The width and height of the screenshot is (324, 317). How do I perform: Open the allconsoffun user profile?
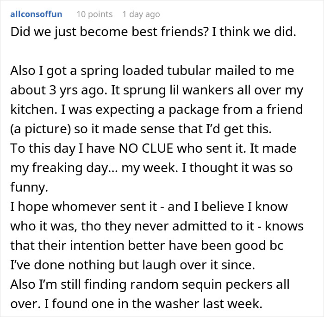(x=36, y=14)
